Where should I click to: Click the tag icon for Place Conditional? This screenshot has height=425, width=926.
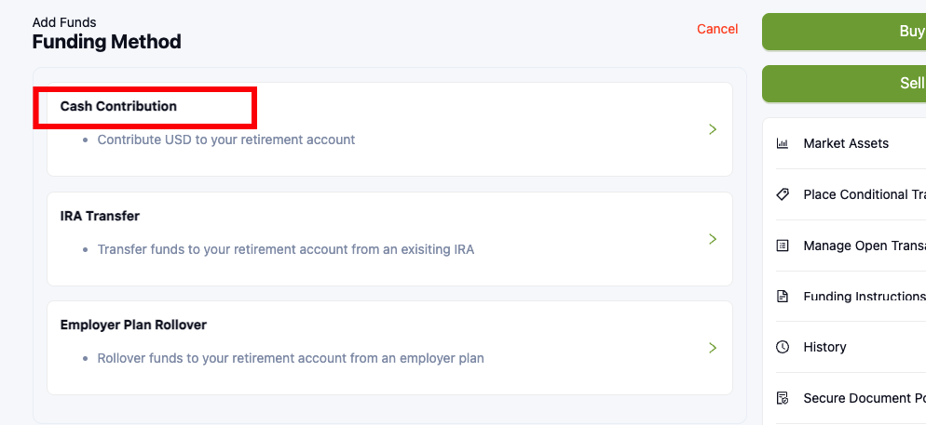(783, 194)
